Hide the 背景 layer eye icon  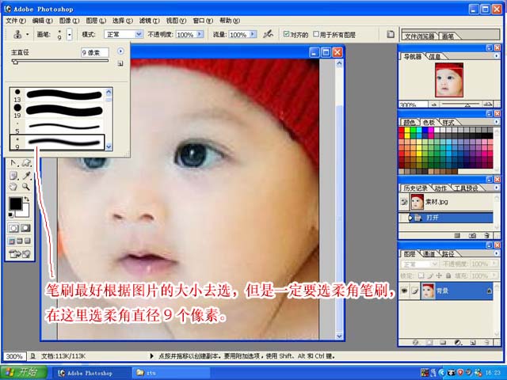point(404,291)
